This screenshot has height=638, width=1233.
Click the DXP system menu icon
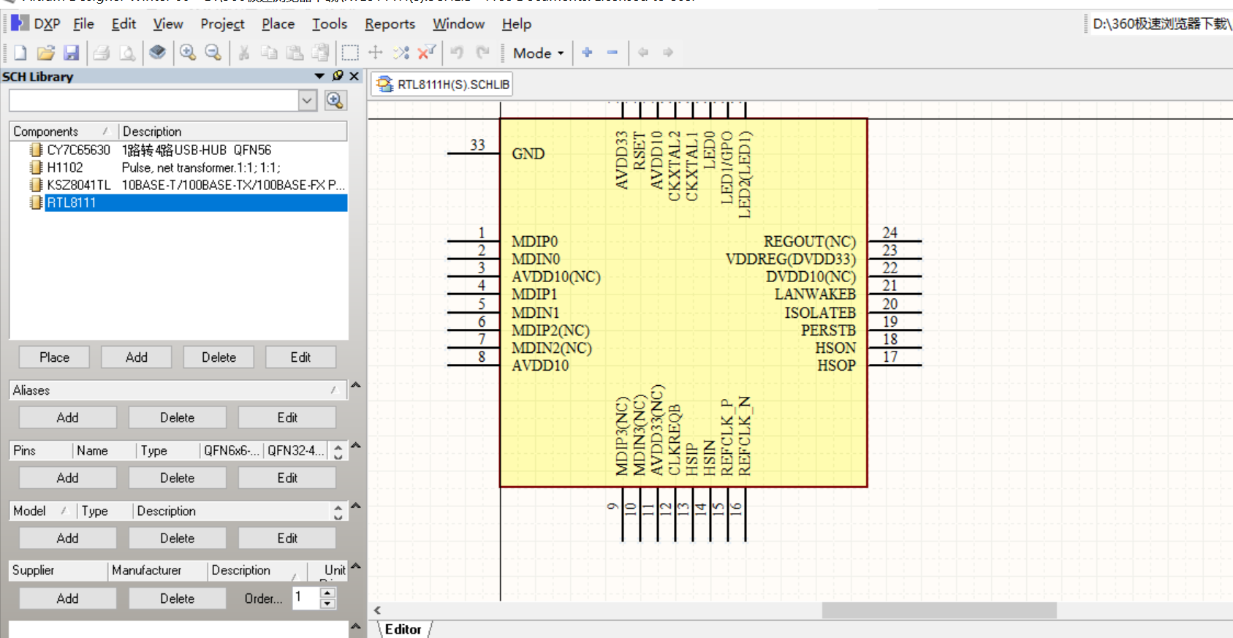point(20,23)
